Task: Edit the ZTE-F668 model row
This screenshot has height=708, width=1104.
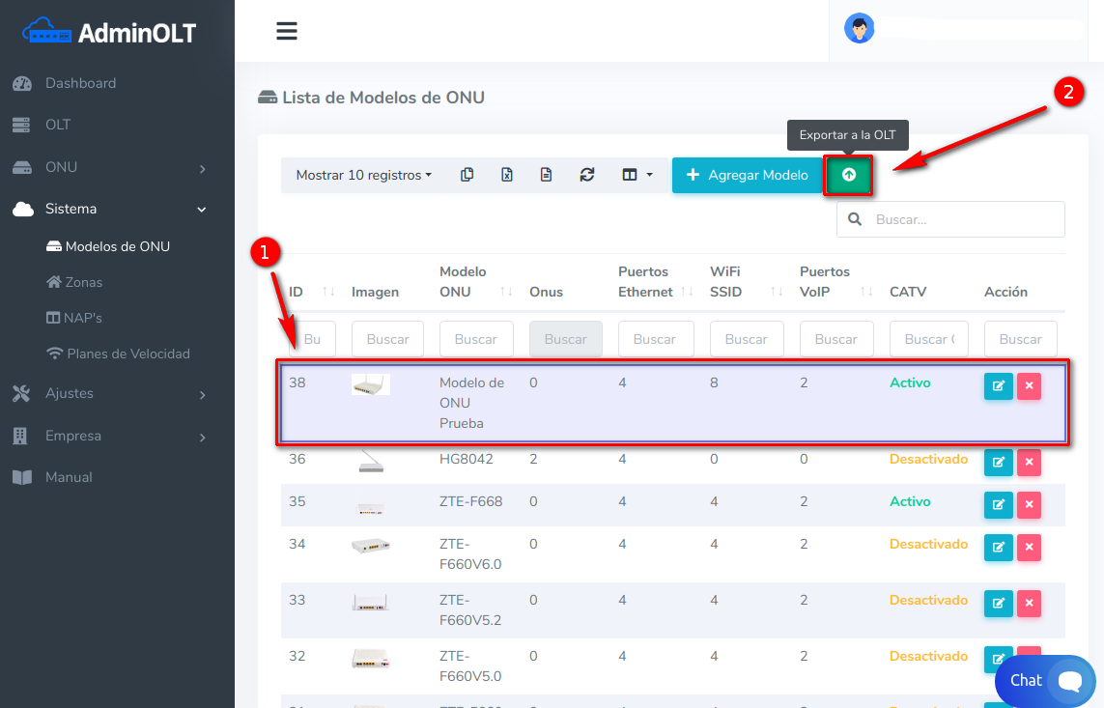Action: tap(998, 504)
